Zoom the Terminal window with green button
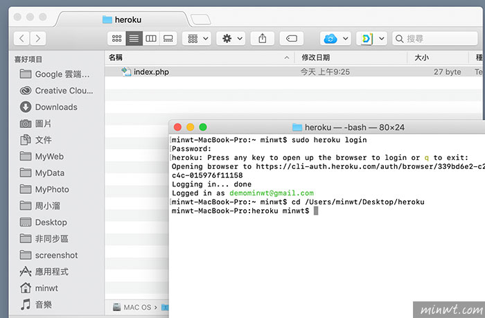The image size is (485, 318). [x=203, y=127]
